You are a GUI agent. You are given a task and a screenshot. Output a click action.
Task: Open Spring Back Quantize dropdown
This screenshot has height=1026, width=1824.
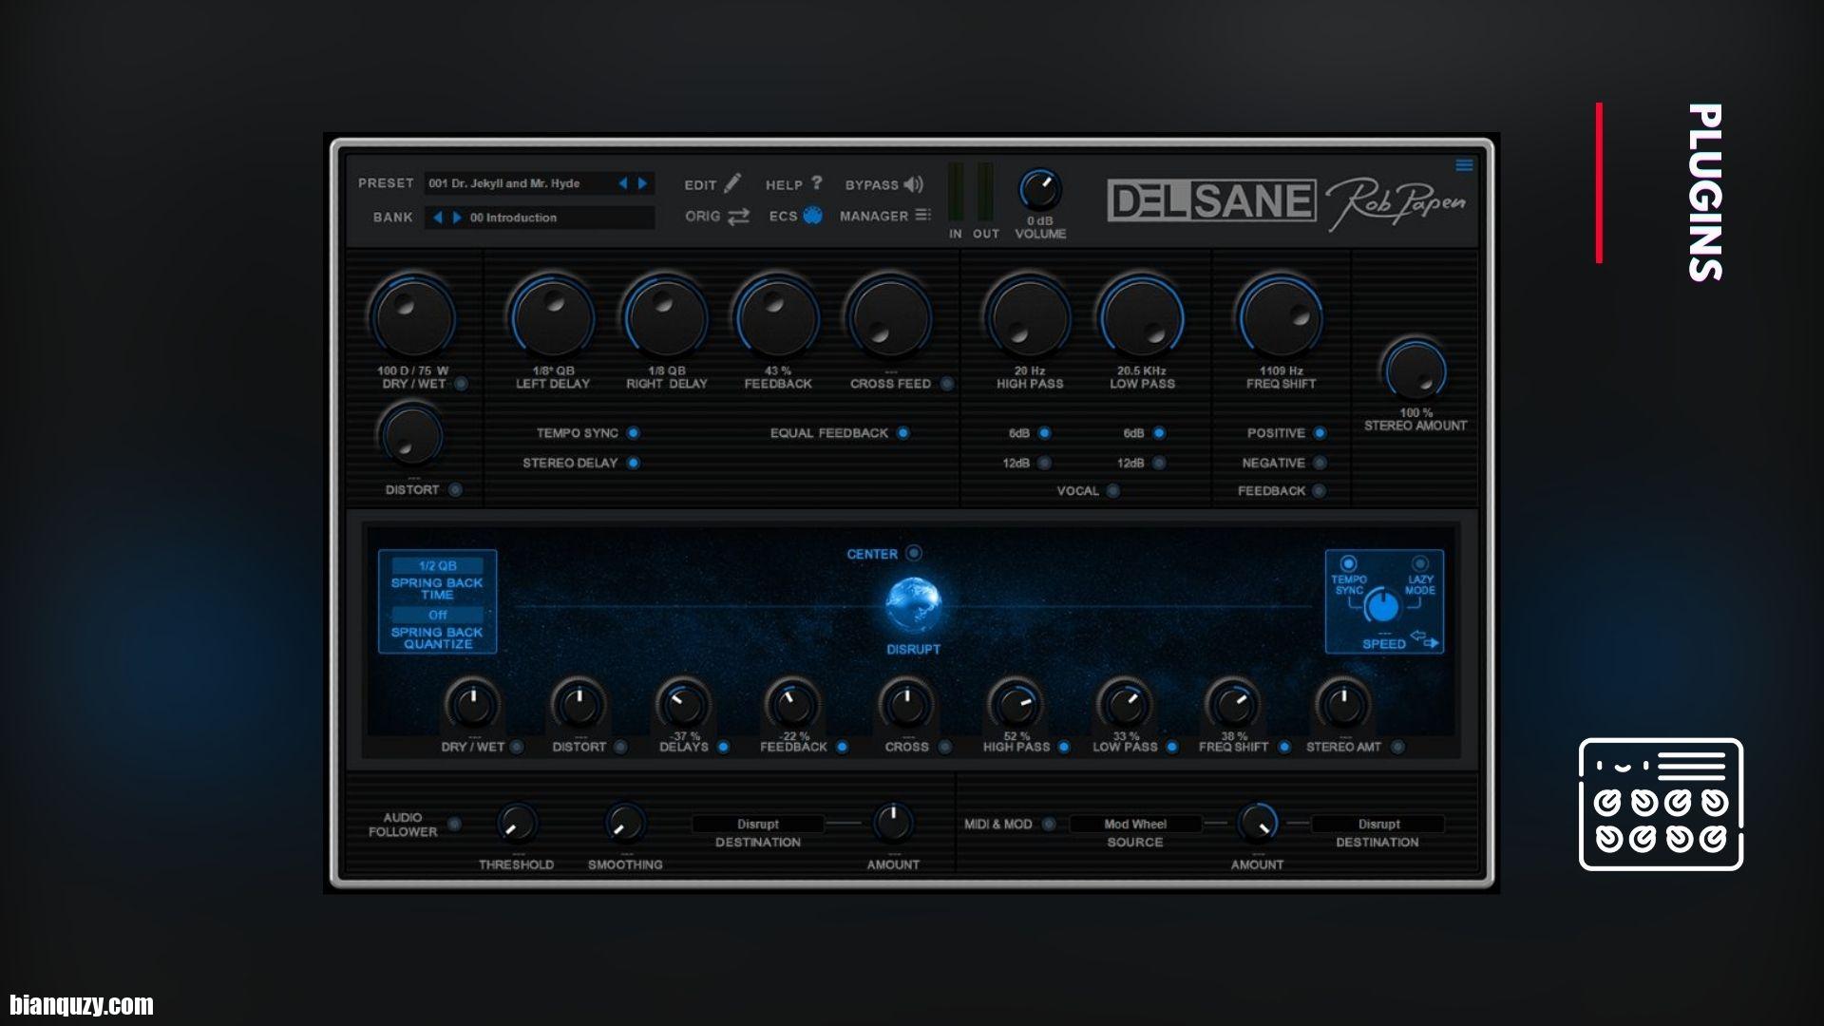(438, 615)
